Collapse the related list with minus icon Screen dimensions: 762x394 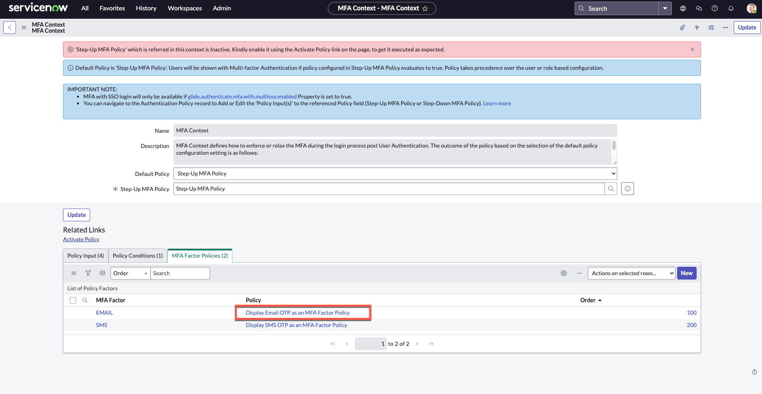tap(580, 273)
